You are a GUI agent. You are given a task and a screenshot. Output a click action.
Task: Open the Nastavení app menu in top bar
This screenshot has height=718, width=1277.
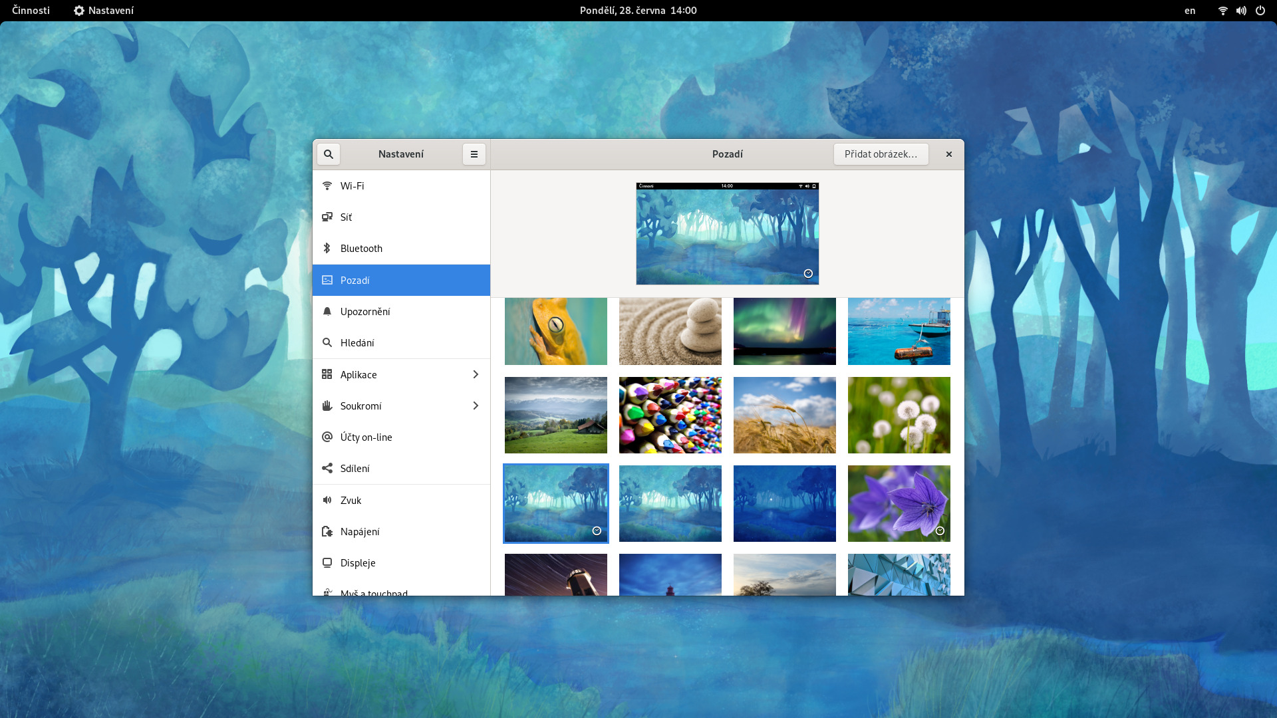(x=104, y=11)
